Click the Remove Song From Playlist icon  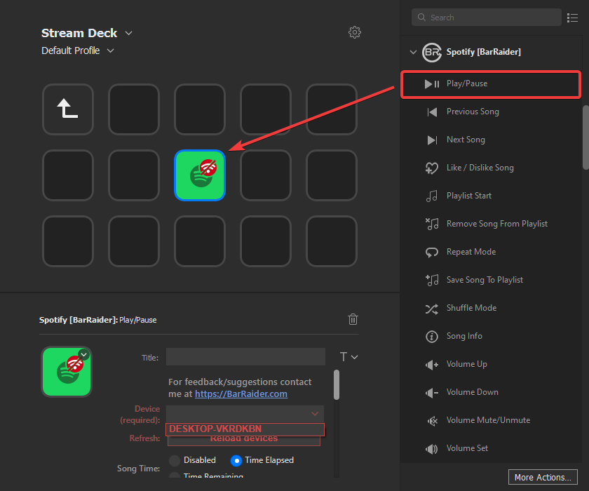[x=432, y=224]
